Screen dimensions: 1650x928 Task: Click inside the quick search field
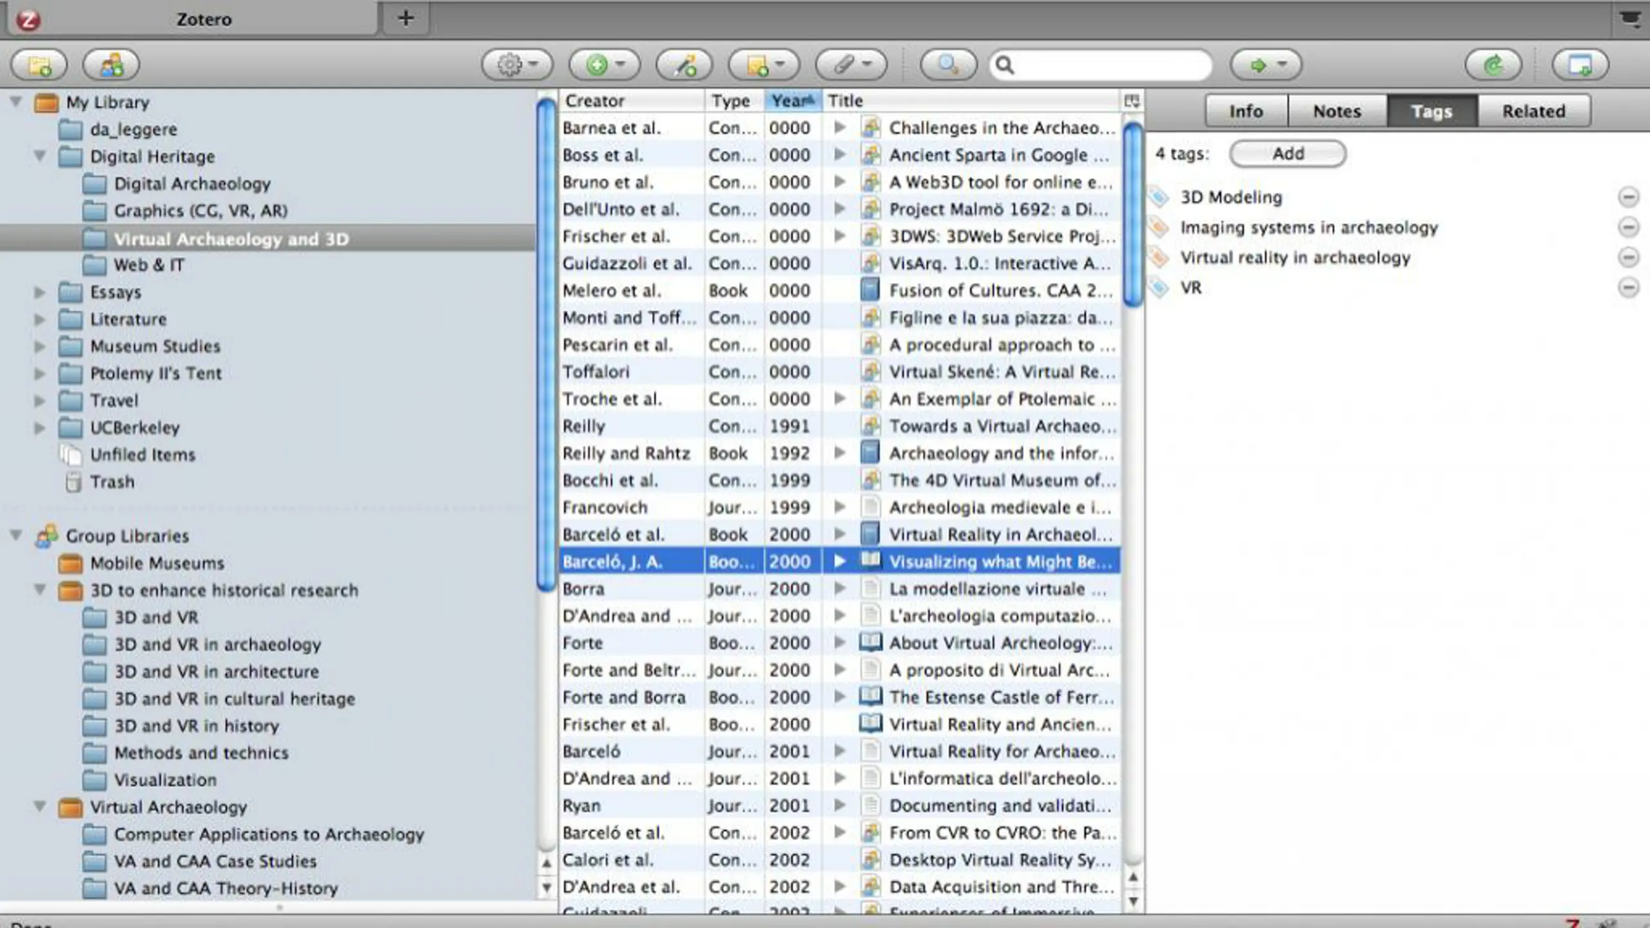1101,65
